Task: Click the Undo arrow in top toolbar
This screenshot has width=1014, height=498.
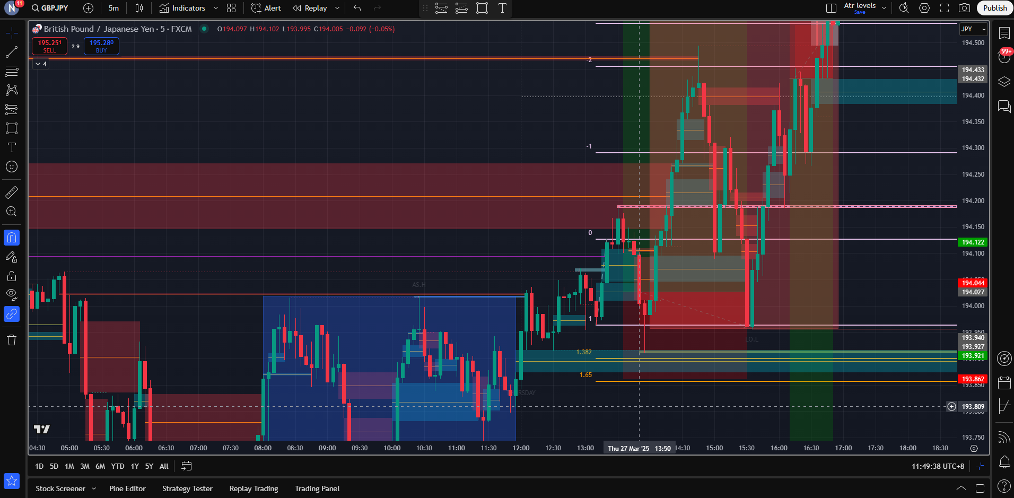Action: 357,8
